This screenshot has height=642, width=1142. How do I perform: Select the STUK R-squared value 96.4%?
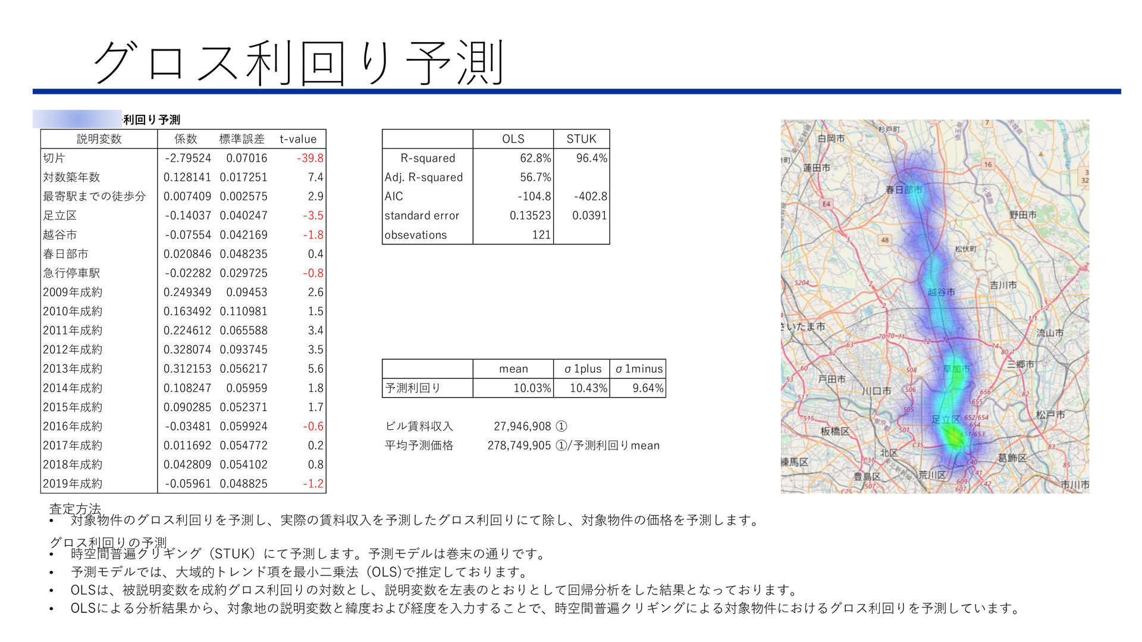point(592,158)
